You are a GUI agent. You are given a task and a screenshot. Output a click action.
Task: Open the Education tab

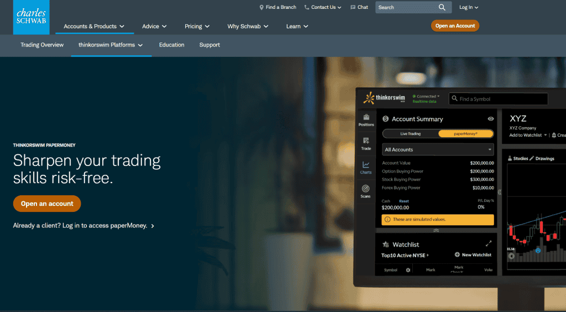[171, 45]
